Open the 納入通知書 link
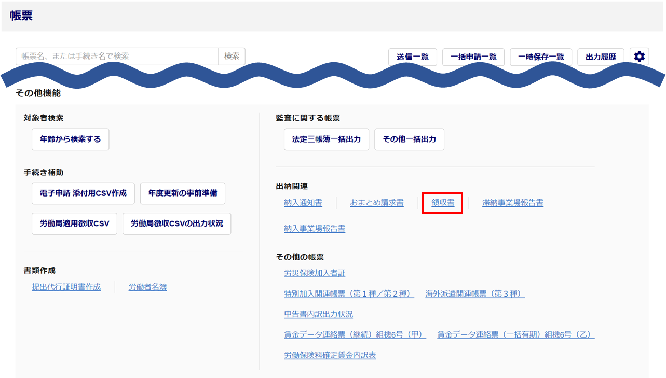 (303, 203)
